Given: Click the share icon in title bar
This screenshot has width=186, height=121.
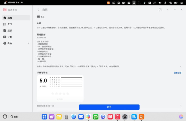Looking at the screenshot, I should click(x=160, y=10).
